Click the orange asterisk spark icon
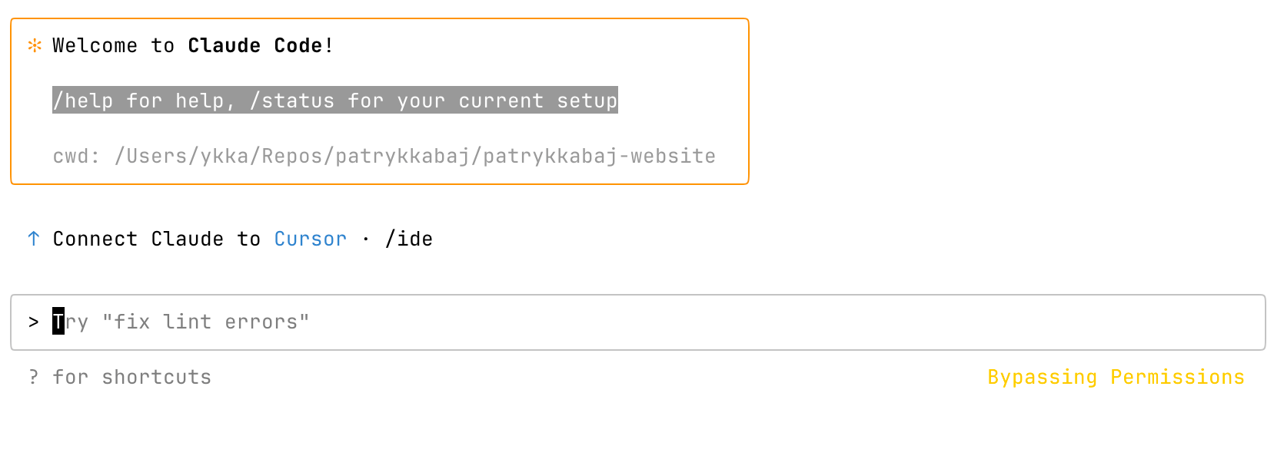The height and width of the screenshot is (459, 1284). [32, 45]
